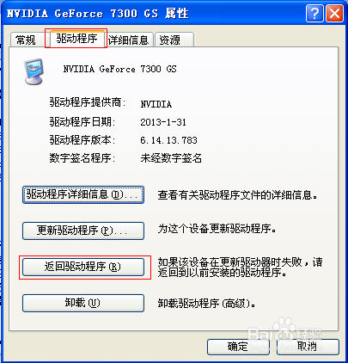Switch to the 常规 tab
The width and height of the screenshot is (348, 363).
tap(26, 40)
